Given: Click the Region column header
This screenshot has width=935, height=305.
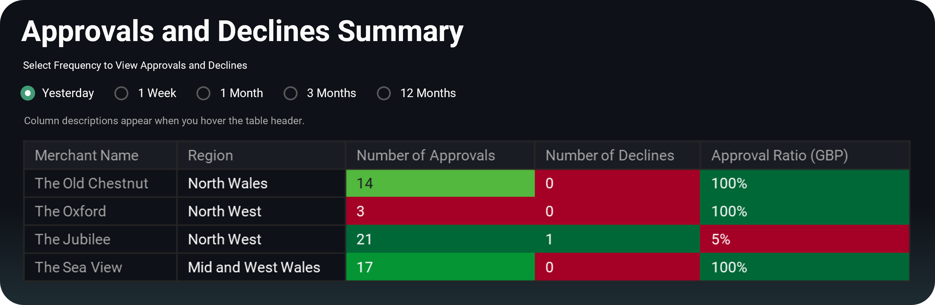Looking at the screenshot, I should click(210, 155).
